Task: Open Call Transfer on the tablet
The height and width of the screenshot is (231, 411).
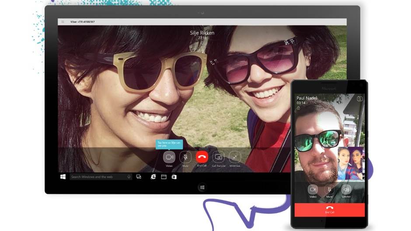Action: pyautogui.click(x=218, y=157)
